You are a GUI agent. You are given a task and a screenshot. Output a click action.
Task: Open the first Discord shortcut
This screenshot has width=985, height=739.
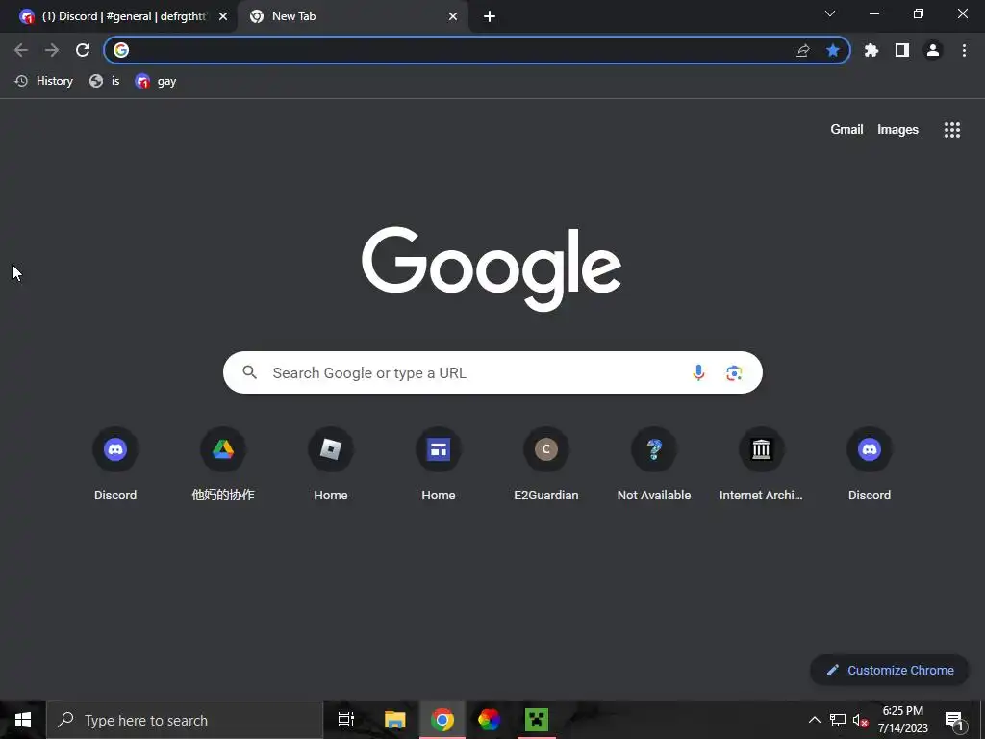coord(115,464)
